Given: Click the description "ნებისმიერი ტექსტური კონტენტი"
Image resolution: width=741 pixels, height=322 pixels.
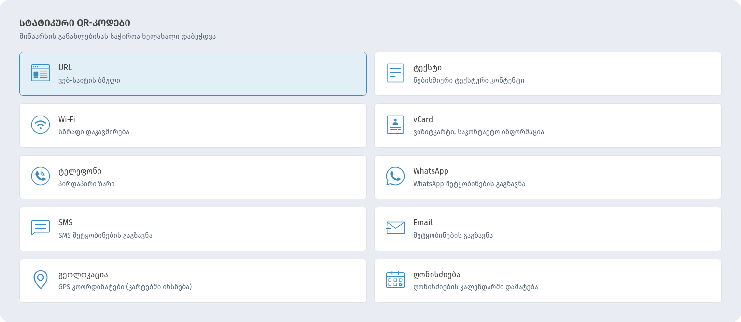Looking at the screenshot, I should 469,80.
